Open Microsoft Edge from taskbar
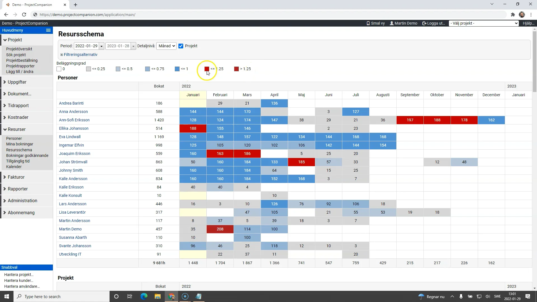 tap(144, 296)
